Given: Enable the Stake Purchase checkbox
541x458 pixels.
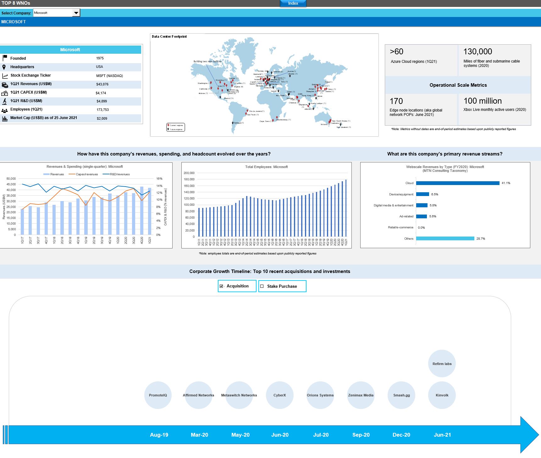Looking at the screenshot, I should coord(262,286).
